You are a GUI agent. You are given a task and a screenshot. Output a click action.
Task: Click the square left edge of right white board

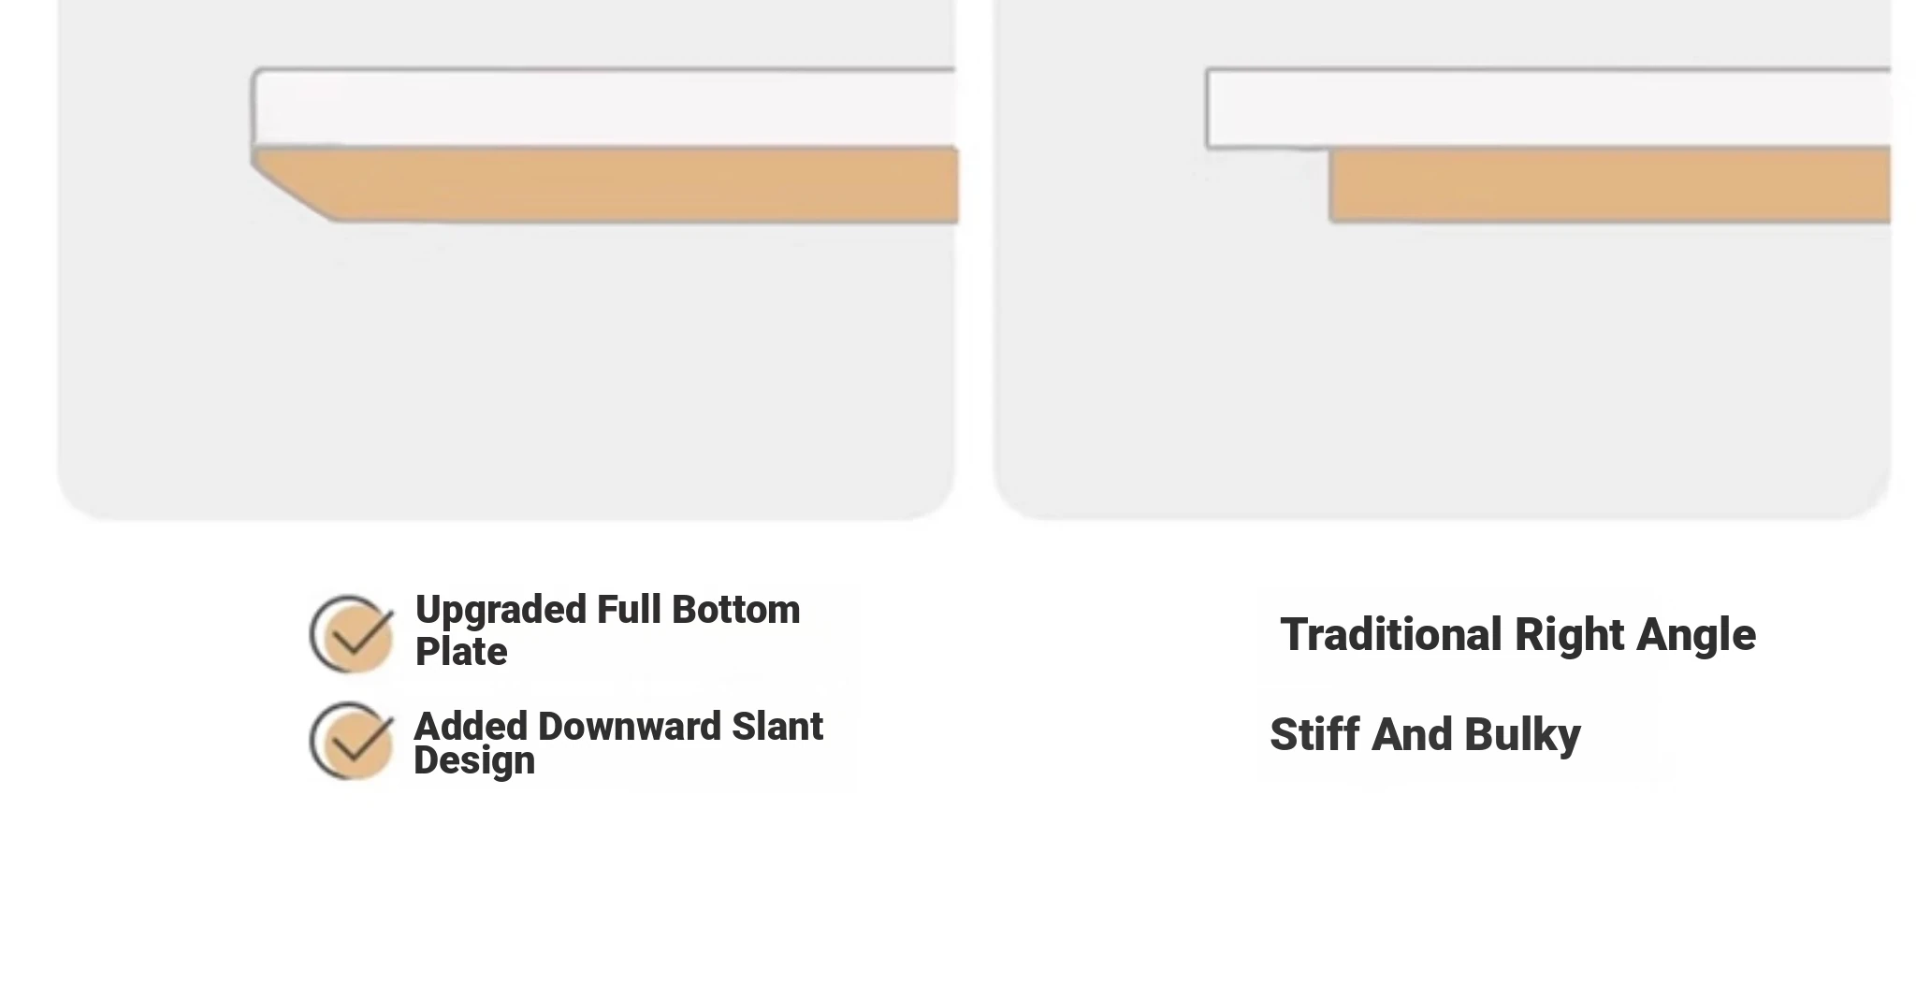tap(1210, 108)
